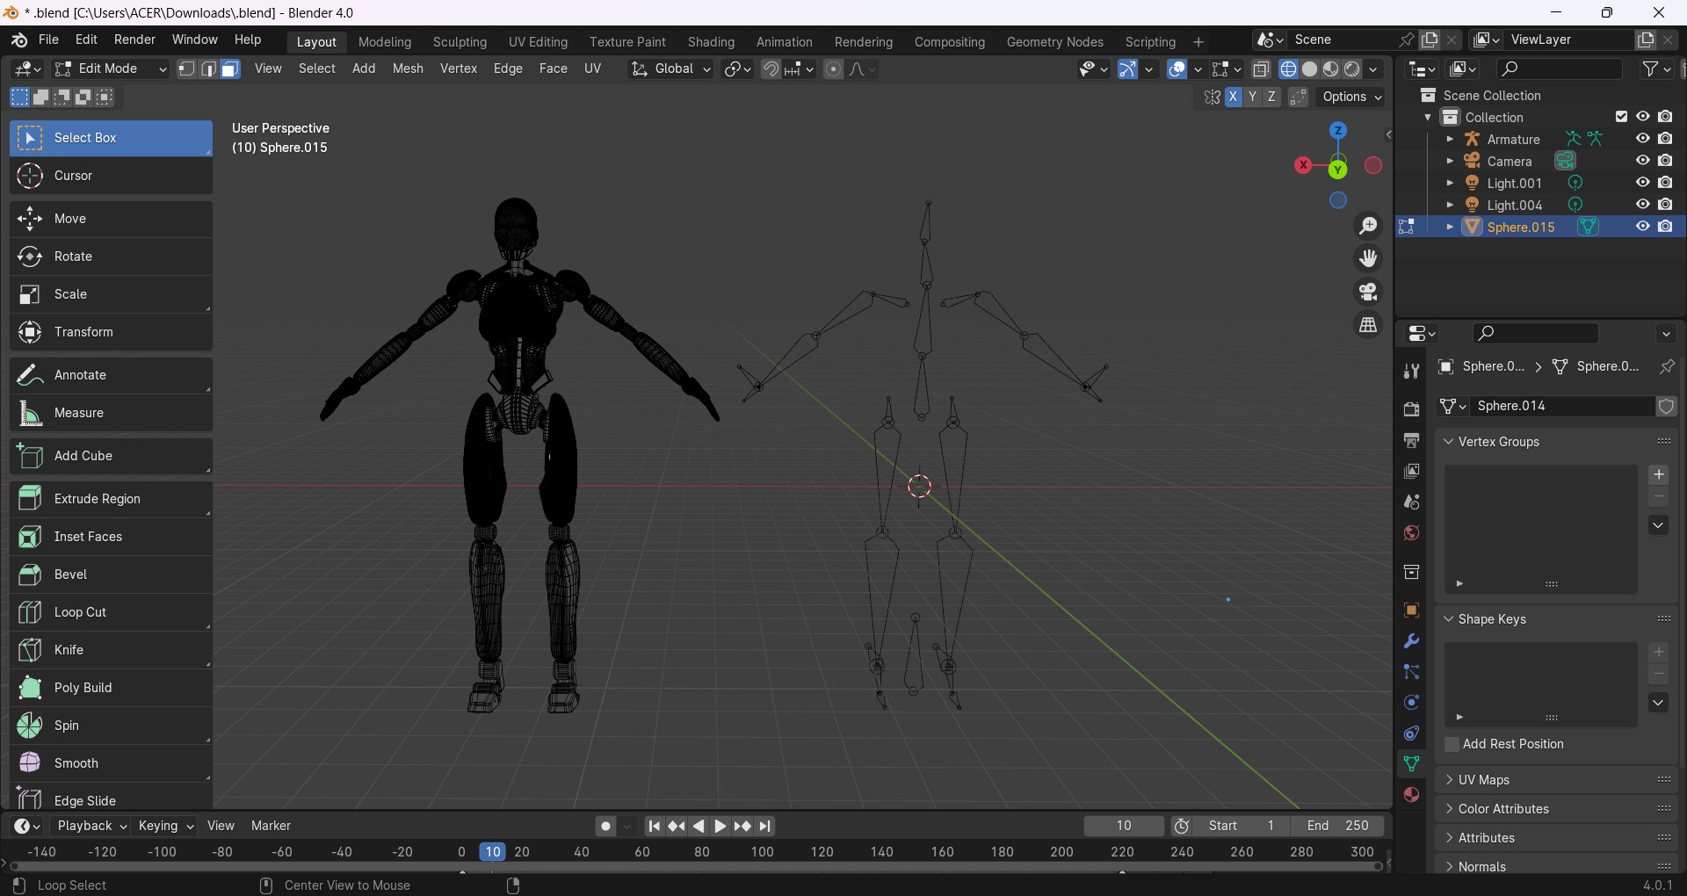Hide Armature in viewport with eye icon
Viewport: 1687px width, 896px height.
[x=1642, y=139]
